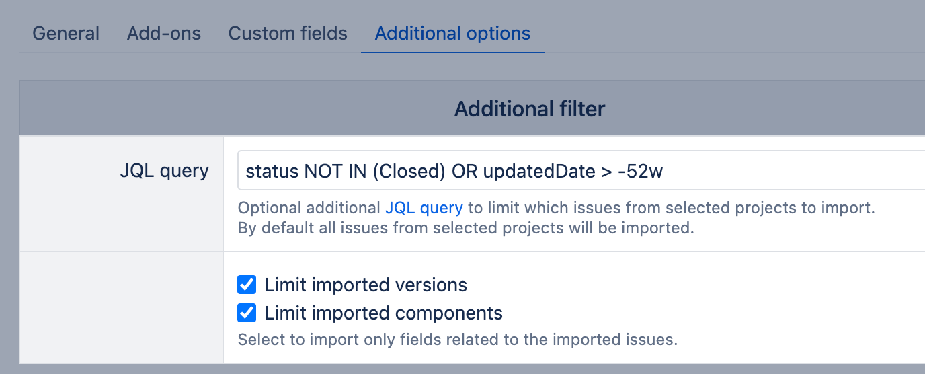Image resolution: width=925 pixels, height=374 pixels.
Task: Switch to the General tab
Action: 66,34
